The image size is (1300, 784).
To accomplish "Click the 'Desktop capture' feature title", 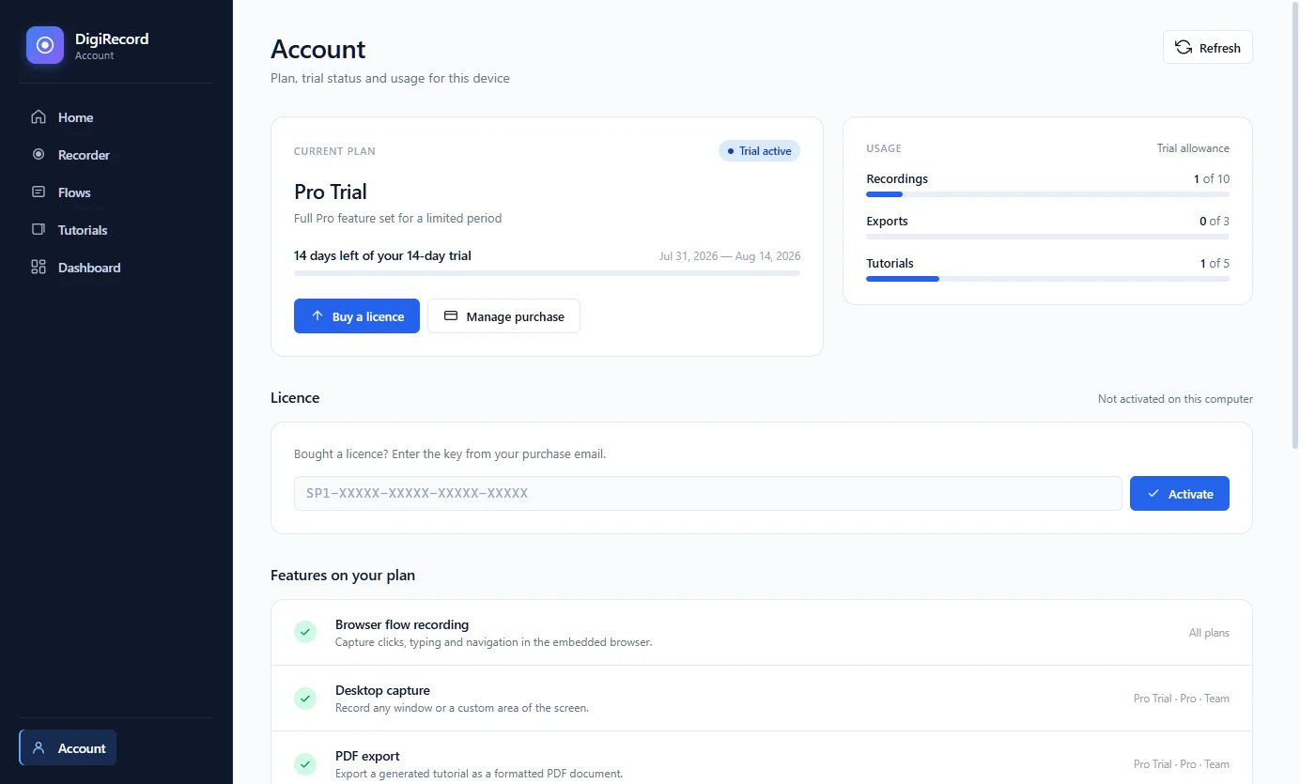I will coord(382,690).
